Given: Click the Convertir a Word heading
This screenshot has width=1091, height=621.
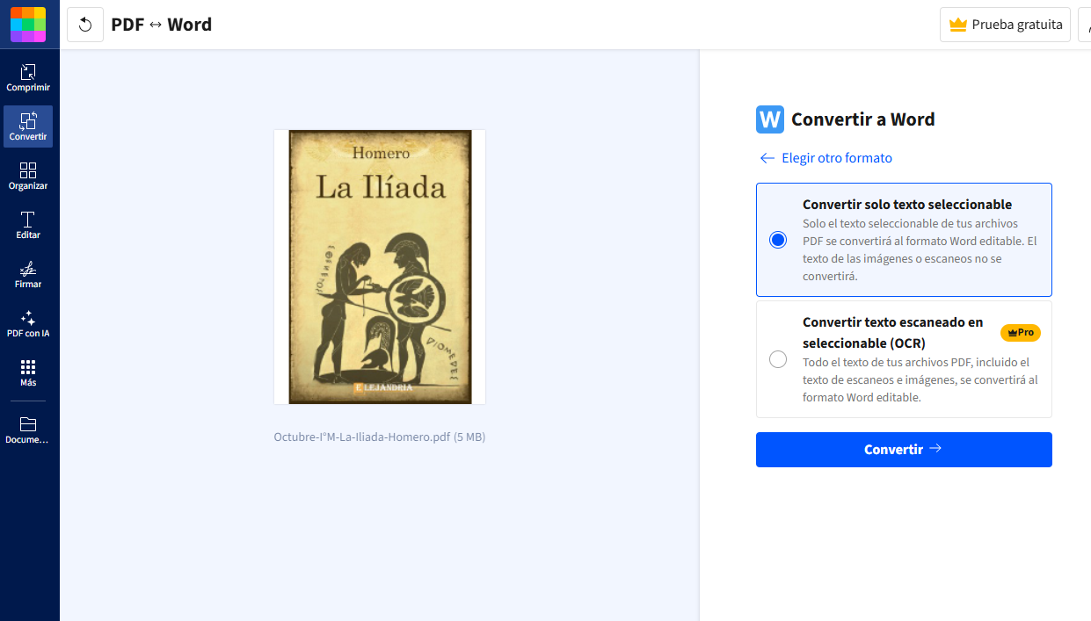Looking at the screenshot, I should (x=863, y=119).
